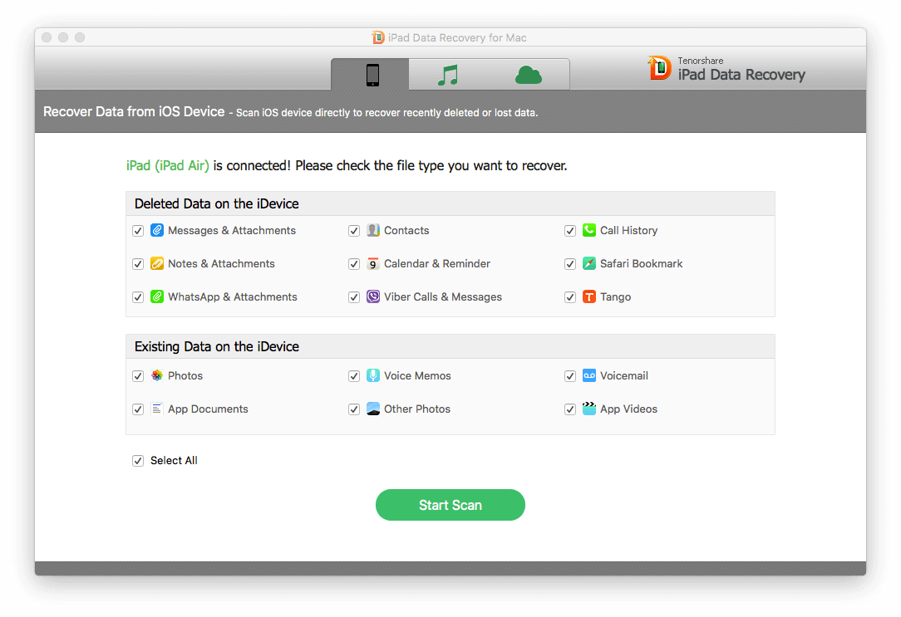Click the 'Messages & Attachments' label

click(232, 230)
